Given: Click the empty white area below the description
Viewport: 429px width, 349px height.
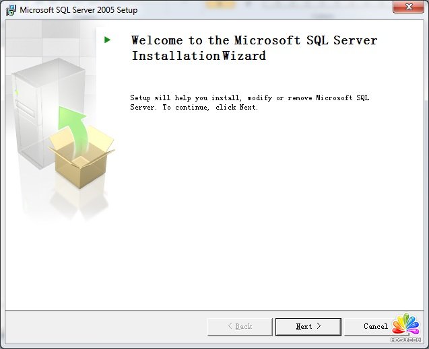Looking at the screenshot, I should pyautogui.click(x=263, y=215).
